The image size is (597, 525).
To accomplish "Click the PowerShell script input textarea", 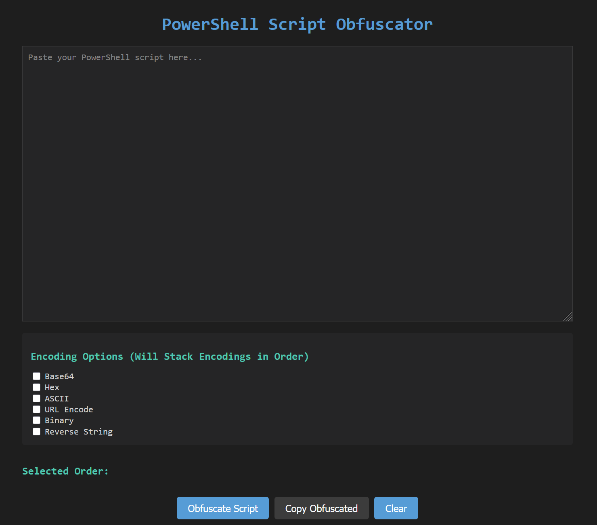I will pos(297,184).
